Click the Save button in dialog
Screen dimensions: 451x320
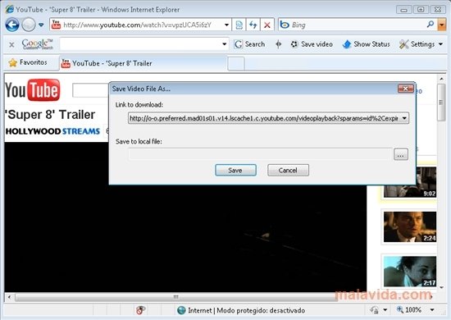click(235, 171)
